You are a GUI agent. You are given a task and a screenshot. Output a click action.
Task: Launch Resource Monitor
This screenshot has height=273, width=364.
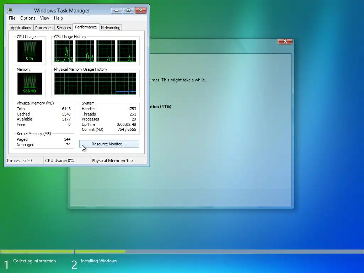click(x=109, y=144)
